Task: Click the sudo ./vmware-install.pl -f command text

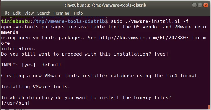Action: 150,21
